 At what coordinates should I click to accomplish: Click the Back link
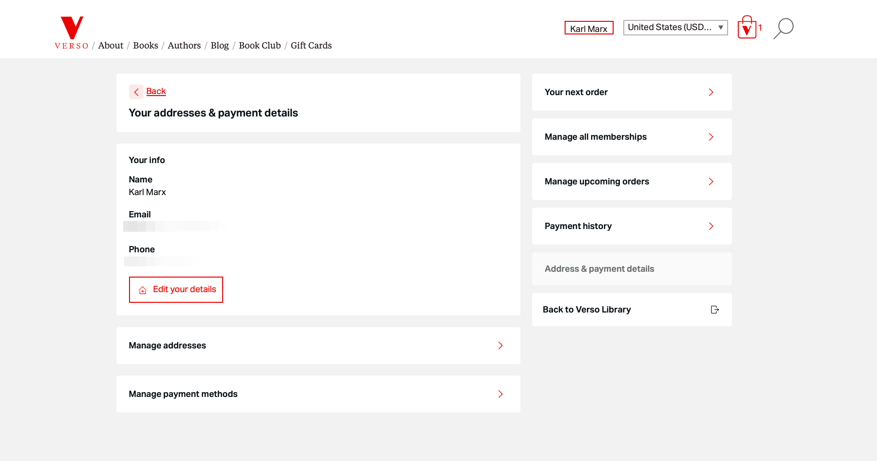[x=156, y=91]
